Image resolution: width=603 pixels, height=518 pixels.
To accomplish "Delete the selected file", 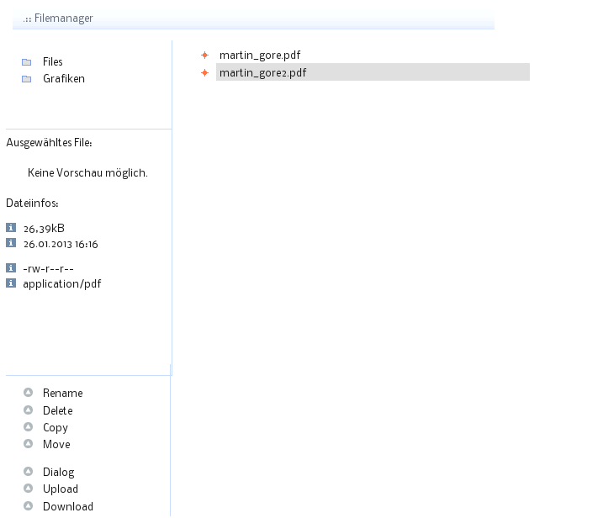I will tap(58, 410).
